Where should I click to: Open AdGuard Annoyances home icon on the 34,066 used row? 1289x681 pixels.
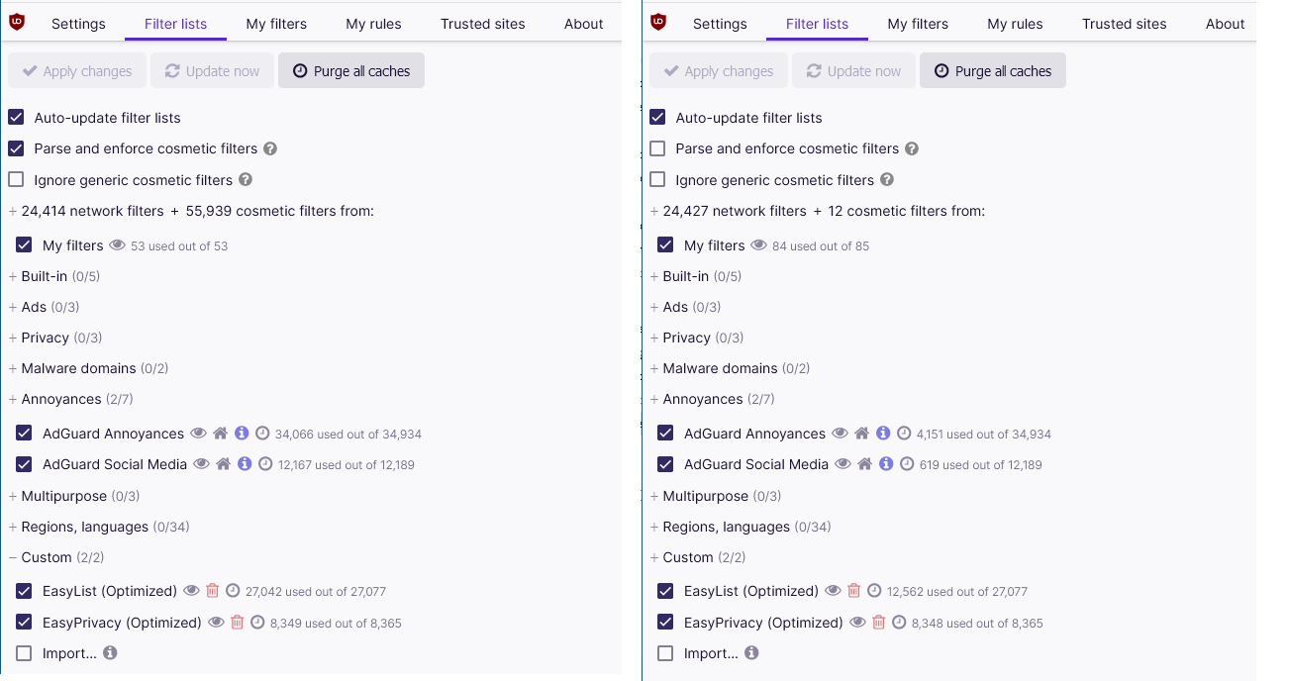(x=221, y=434)
